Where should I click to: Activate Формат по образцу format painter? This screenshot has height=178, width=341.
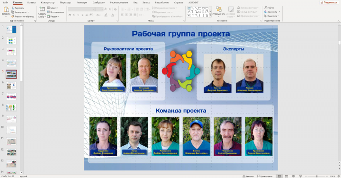pyautogui.click(x=23, y=16)
